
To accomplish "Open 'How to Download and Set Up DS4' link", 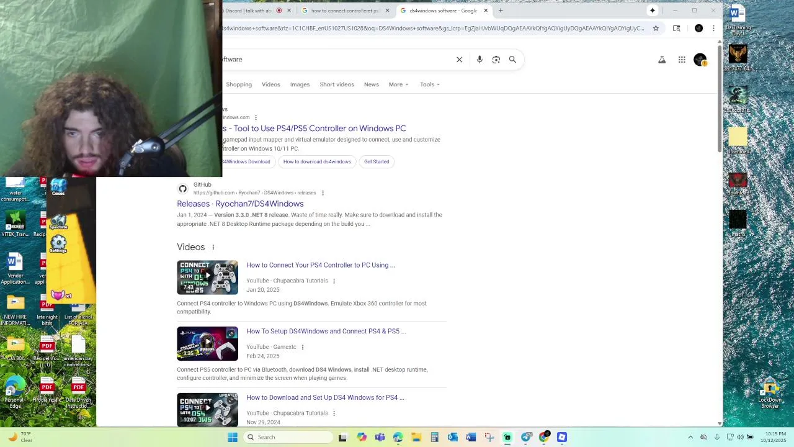I will (x=325, y=398).
